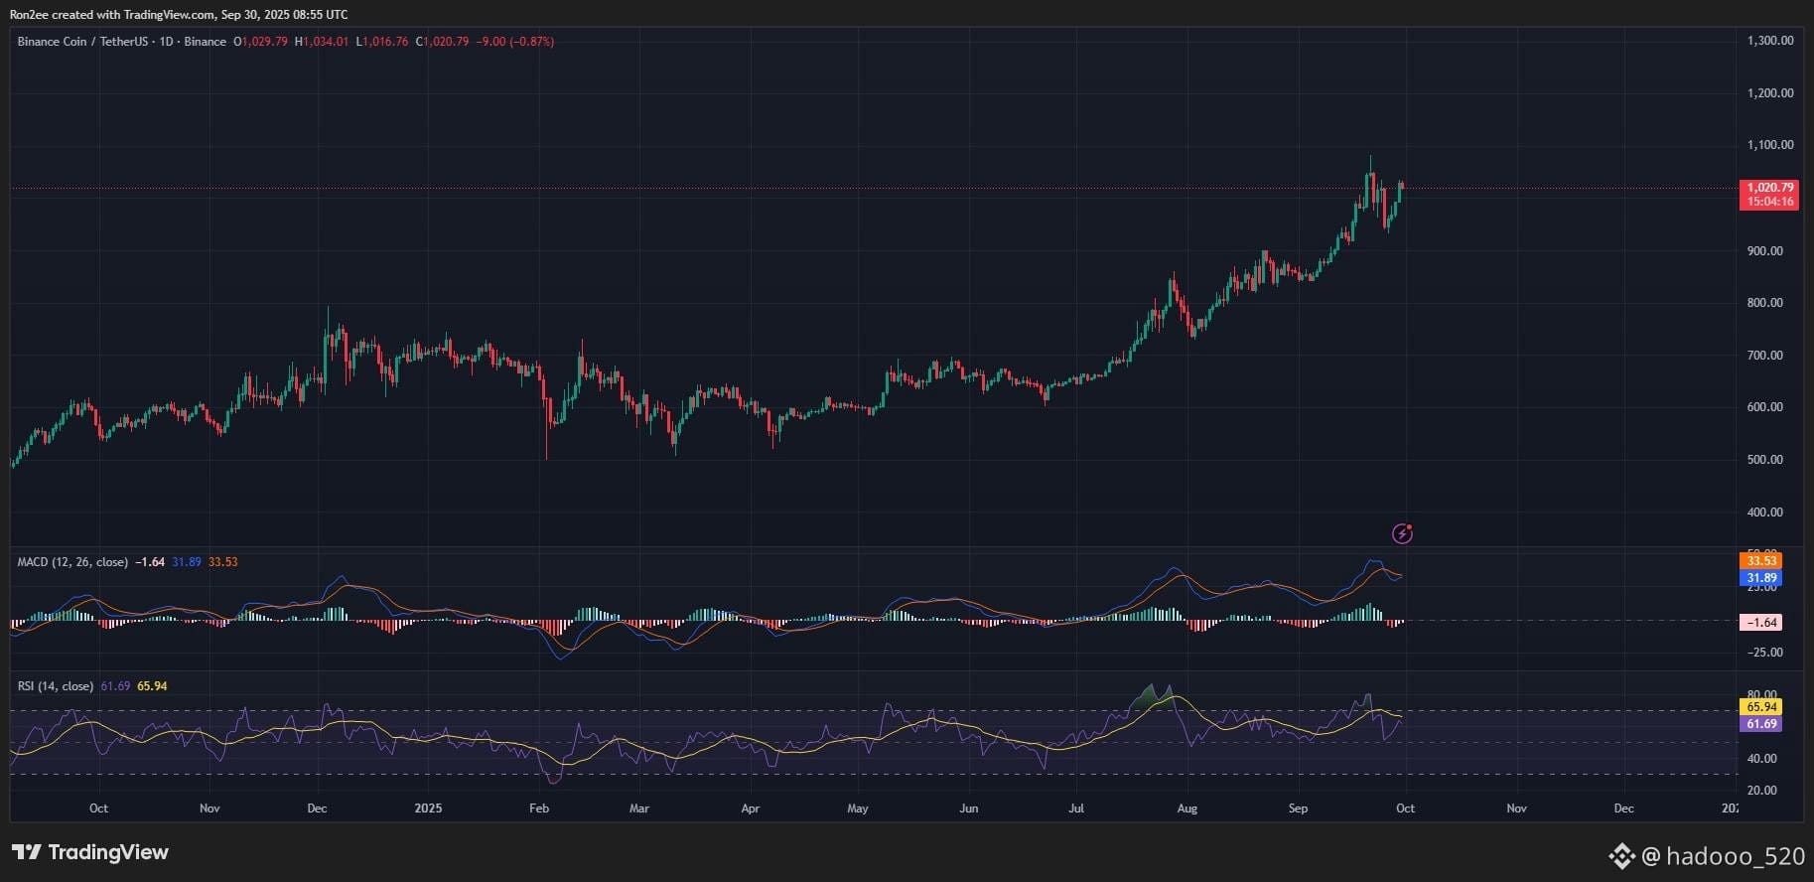Screen dimensions: 1814x882
Task: Click the 20.00 label on the RSI scale
Action: (x=1762, y=791)
